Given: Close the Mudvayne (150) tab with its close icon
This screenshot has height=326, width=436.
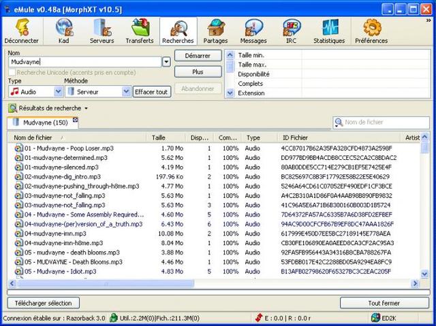Looking at the screenshot, I should coord(75,120).
